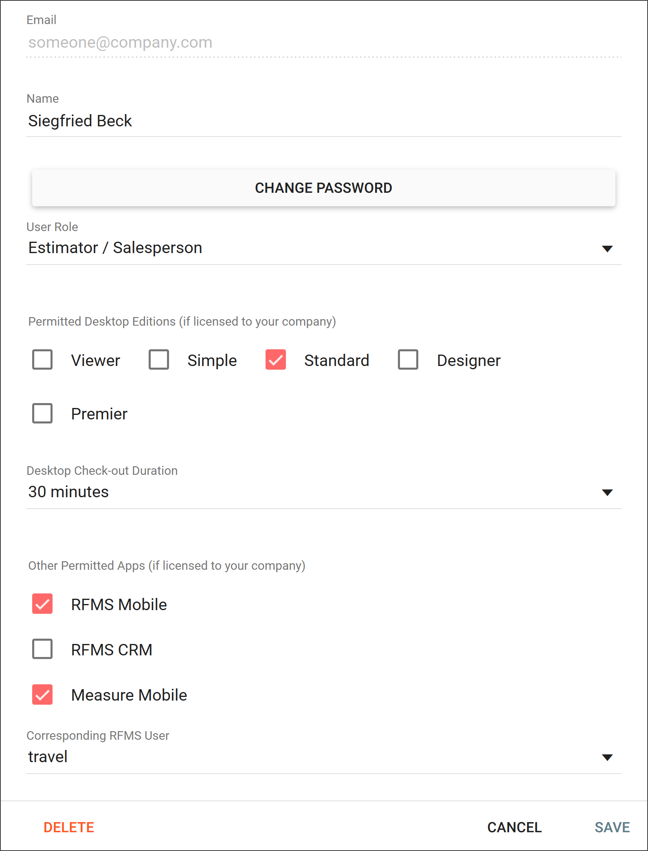Check the Simple edition checkbox
Screen dimensions: 648x851
pos(159,360)
